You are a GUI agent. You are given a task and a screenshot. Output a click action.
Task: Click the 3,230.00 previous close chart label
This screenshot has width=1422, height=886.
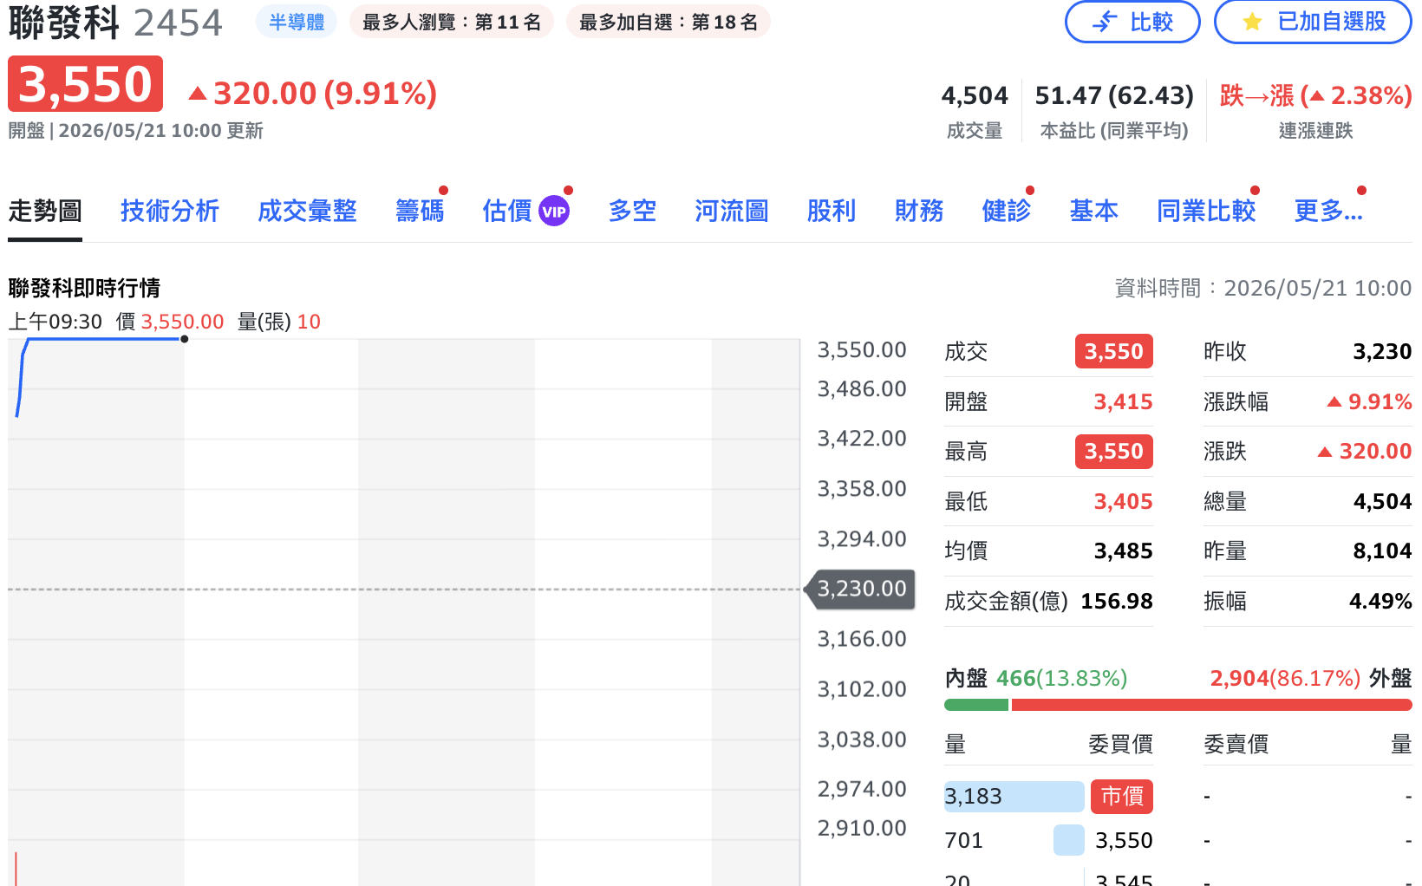point(862,589)
